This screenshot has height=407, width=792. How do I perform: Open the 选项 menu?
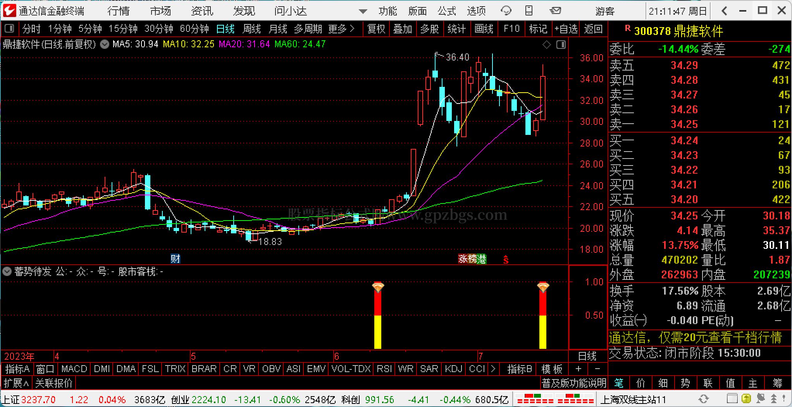pos(477,11)
